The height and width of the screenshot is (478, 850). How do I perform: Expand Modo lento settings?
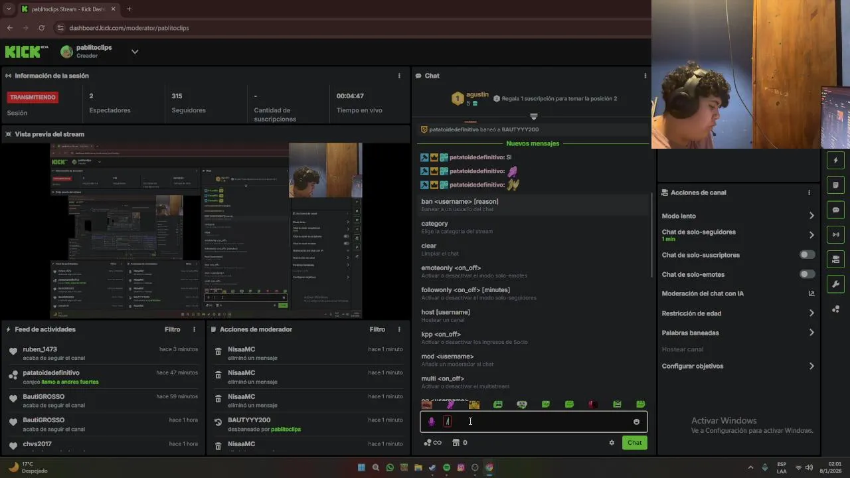click(x=811, y=216)
